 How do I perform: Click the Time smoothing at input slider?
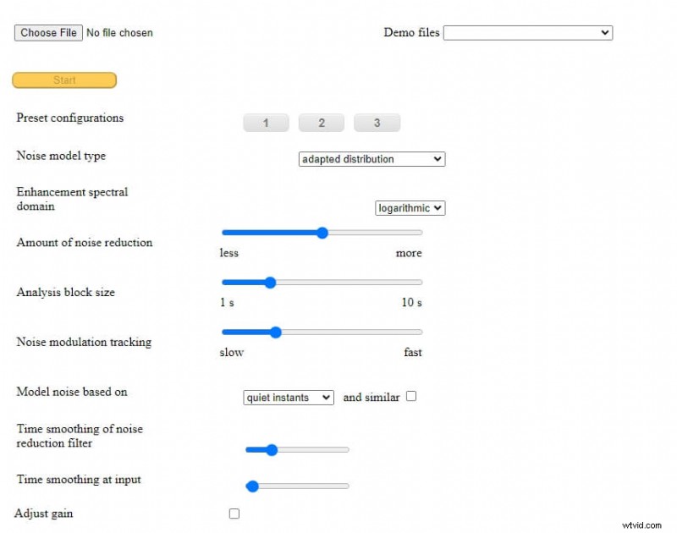tap(251, 486)
